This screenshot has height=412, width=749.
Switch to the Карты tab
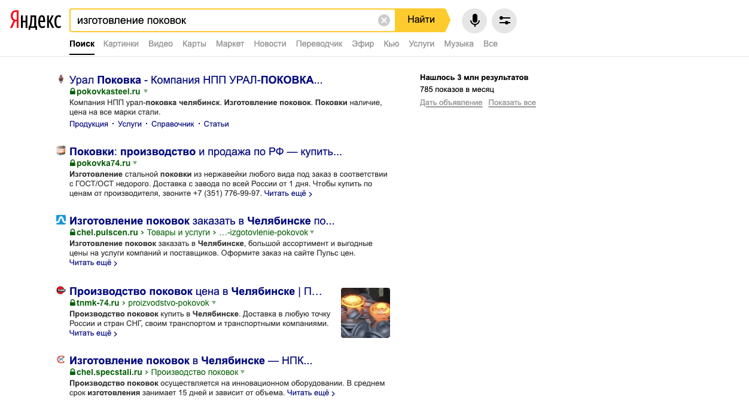tap(194, 44)
